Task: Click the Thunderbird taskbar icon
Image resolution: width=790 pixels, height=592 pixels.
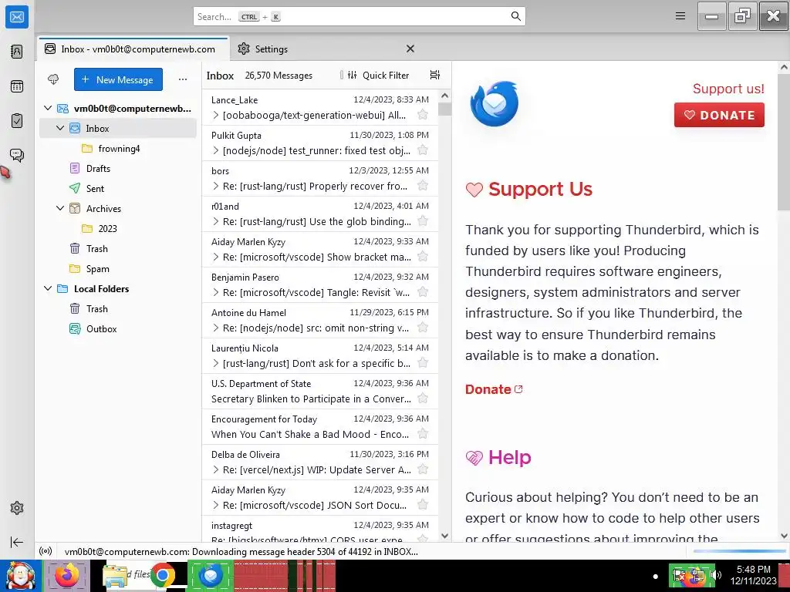Action: click(211, 575)
